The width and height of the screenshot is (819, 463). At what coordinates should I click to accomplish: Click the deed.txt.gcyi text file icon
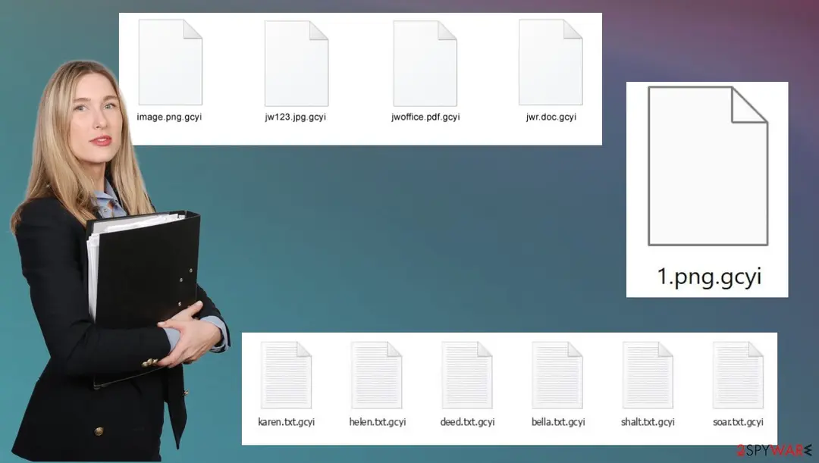467,375
